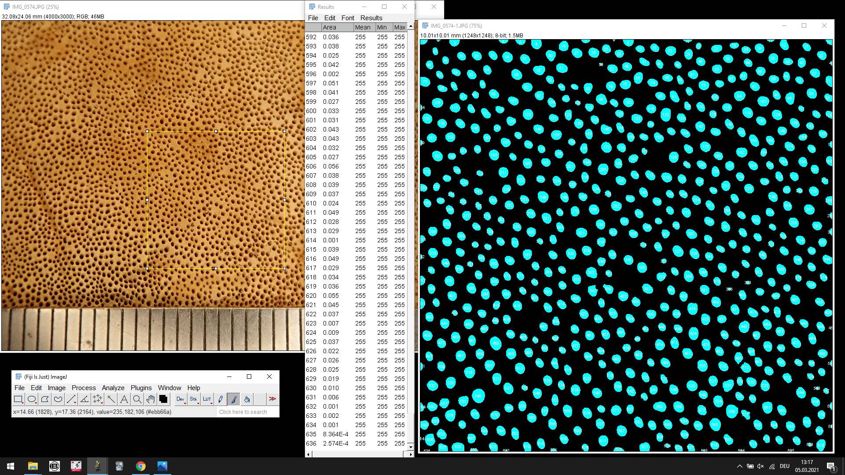Viewport: 845px width, 475px height.
Task: Select the Polygon selection tool
Action: pos(45,399)
